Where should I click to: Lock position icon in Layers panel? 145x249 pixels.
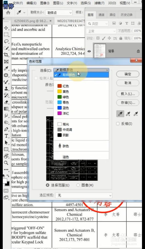pos(109,38)
